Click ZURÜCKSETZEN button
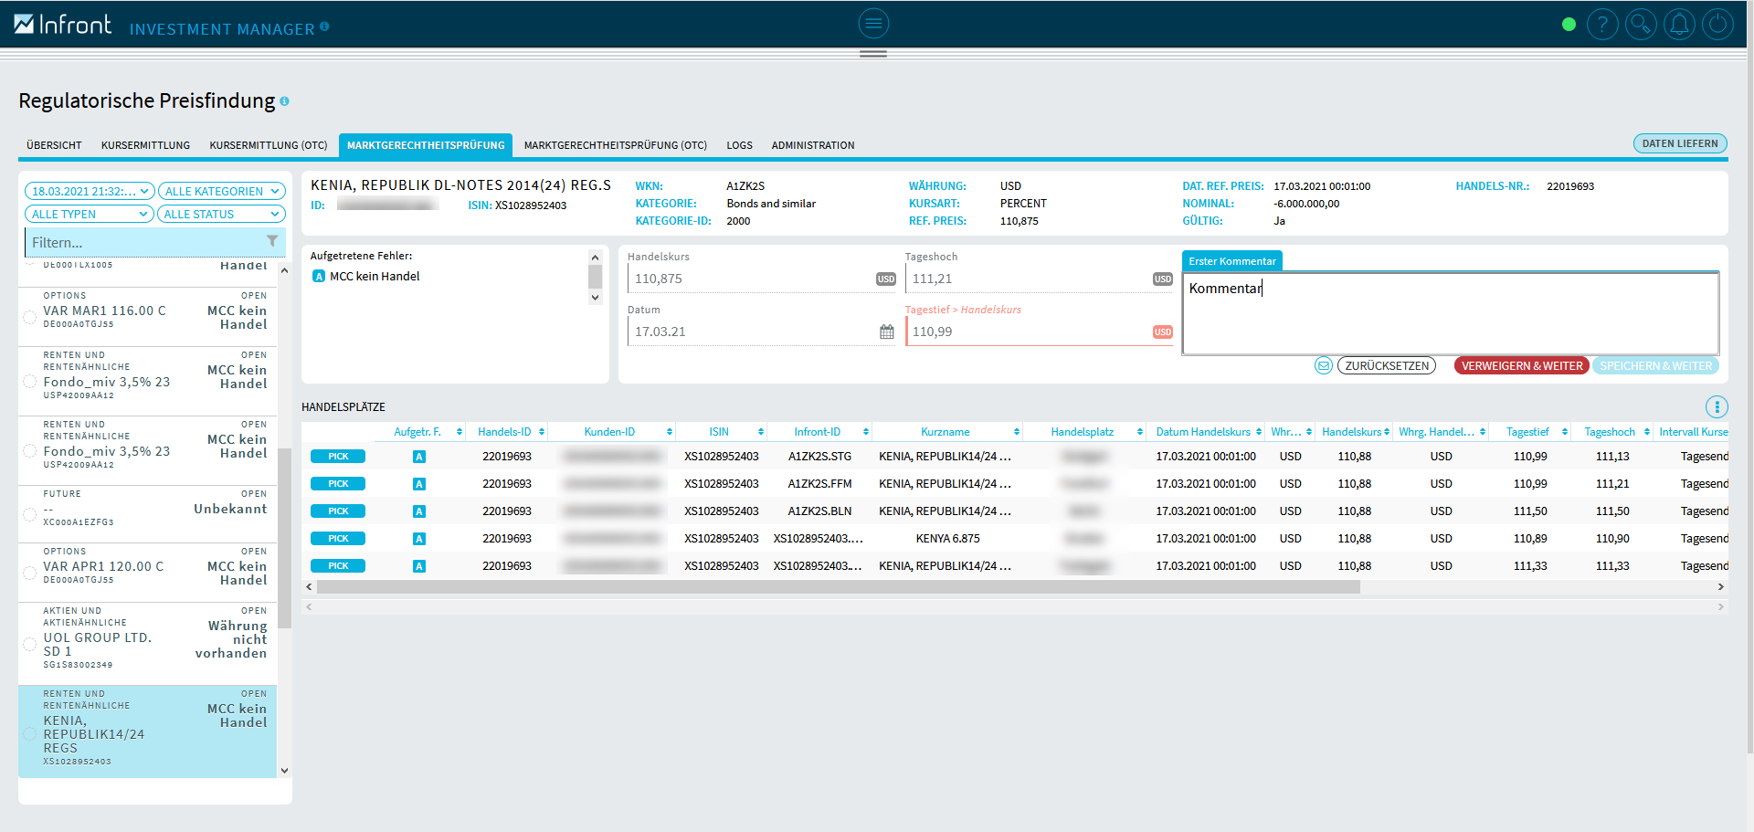This screenshot has height=832, width=1754. coord(1386,365)
